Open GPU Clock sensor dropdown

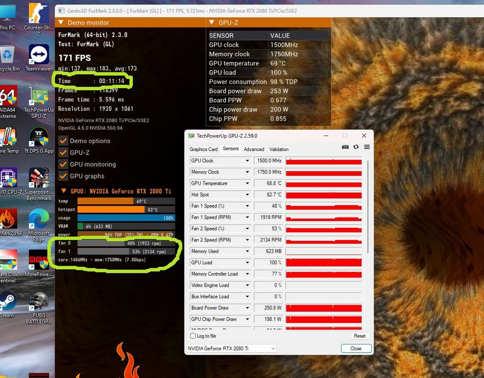247,160
